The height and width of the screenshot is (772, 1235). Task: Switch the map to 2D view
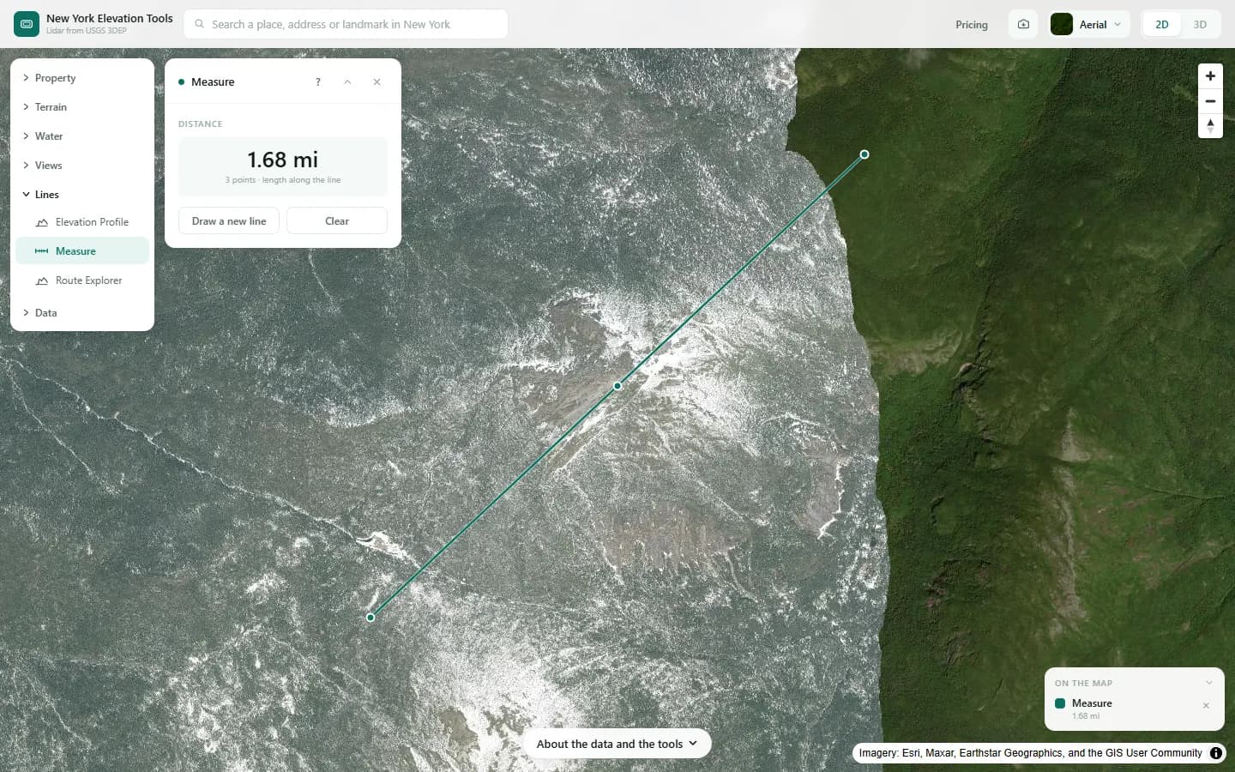[x=1162, y=24]
